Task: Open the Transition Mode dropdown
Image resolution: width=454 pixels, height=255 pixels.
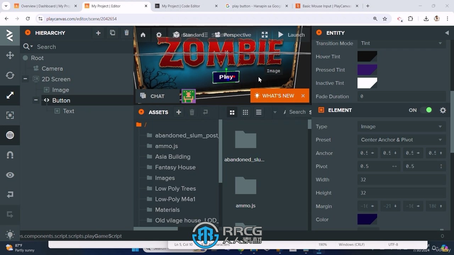Action: 402,43
